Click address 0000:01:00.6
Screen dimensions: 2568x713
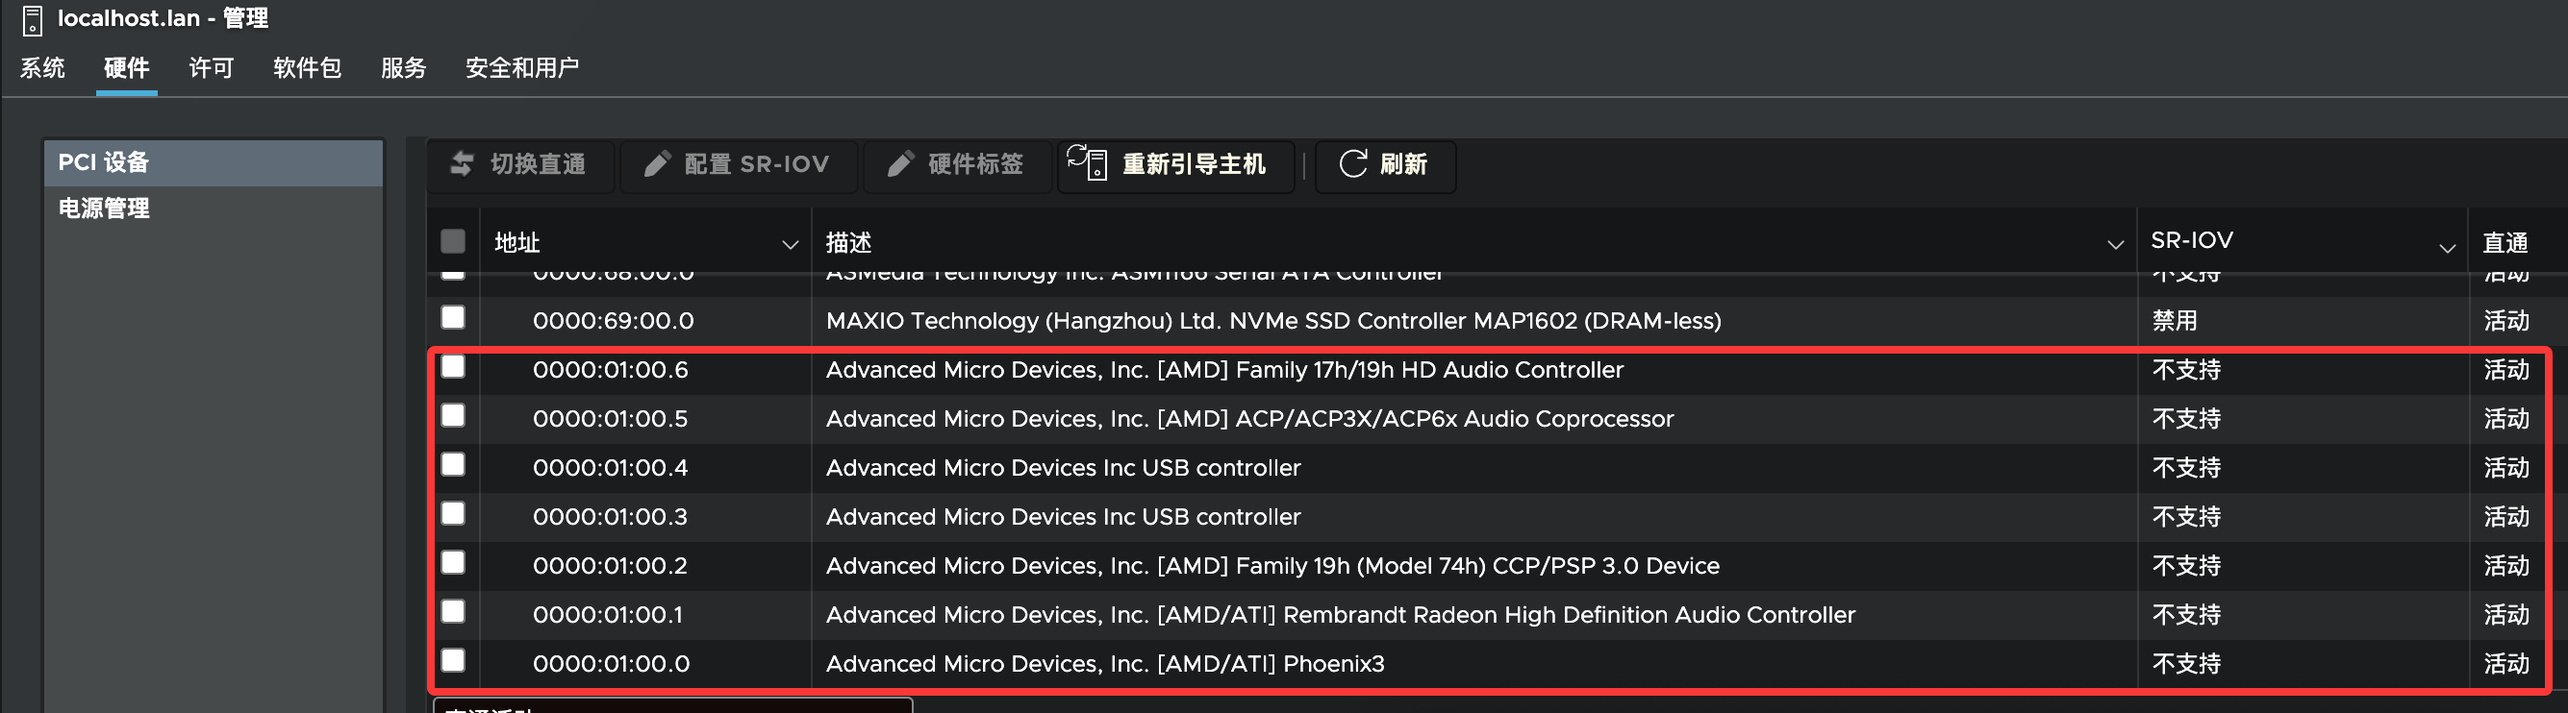610,369
